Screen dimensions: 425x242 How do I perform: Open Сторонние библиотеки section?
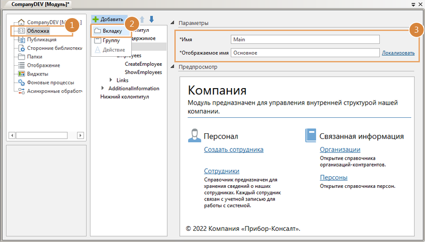click(55, 48)
